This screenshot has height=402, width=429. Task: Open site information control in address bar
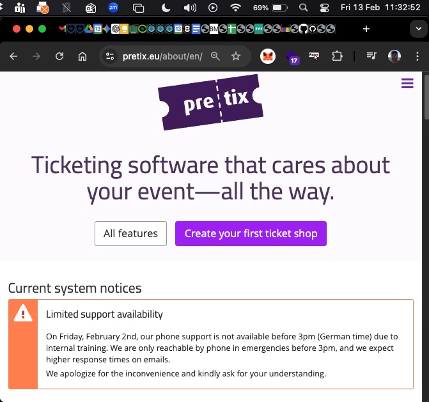coord(109,56)
